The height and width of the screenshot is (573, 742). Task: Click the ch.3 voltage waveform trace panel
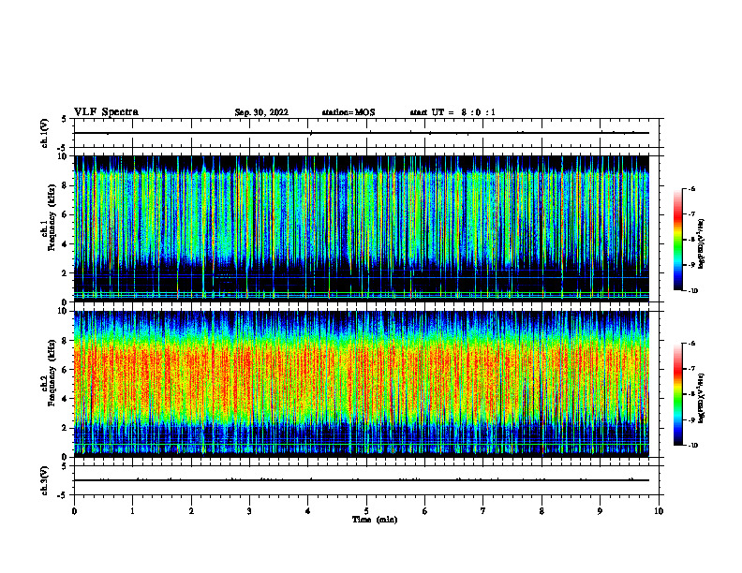click(x=368, y=480)
